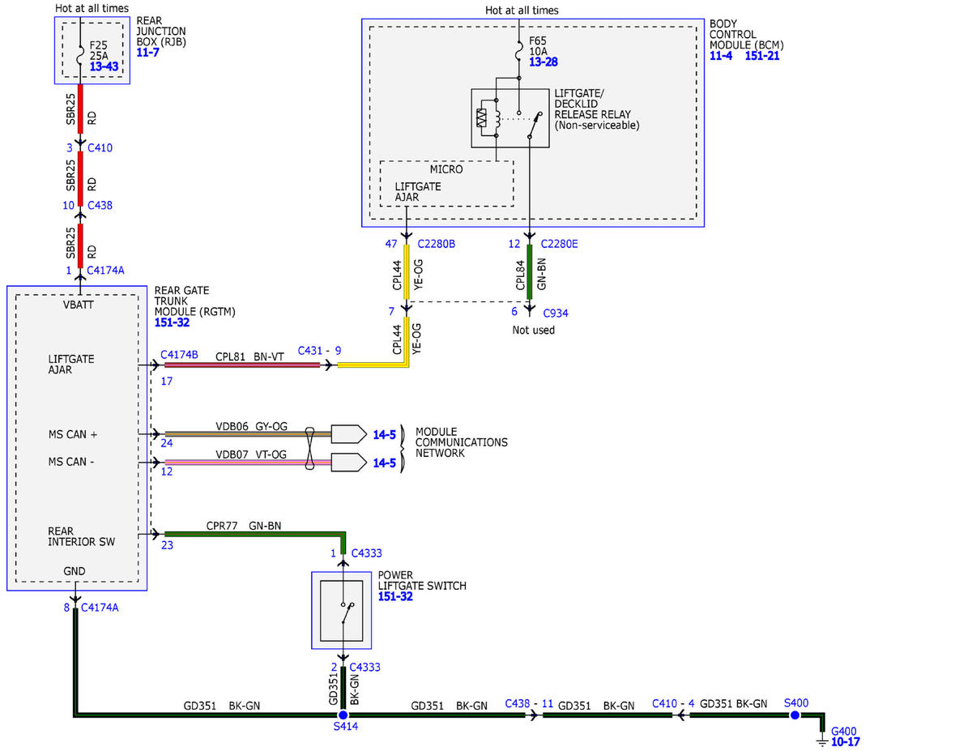Open the 10-17 ground G400 reference link
The width and height of the screenshot is (972, 751).
(846, 741)
